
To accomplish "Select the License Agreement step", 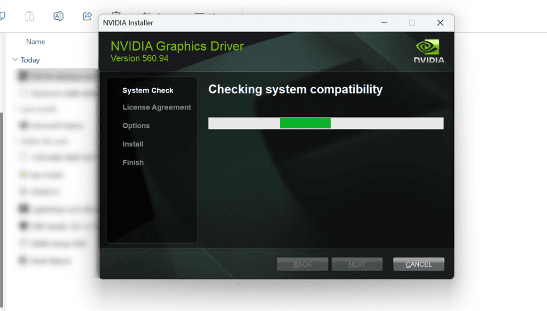I will (x=157, y=107).
